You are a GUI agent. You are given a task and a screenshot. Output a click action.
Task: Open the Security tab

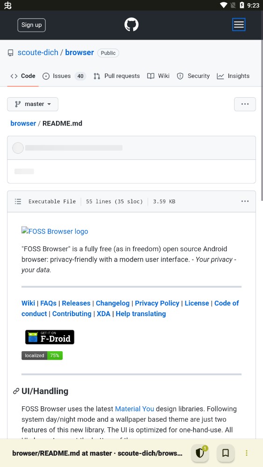[x=193, y=76]
